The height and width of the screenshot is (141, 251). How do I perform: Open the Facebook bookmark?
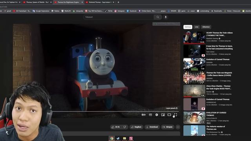tap(132, 11)
